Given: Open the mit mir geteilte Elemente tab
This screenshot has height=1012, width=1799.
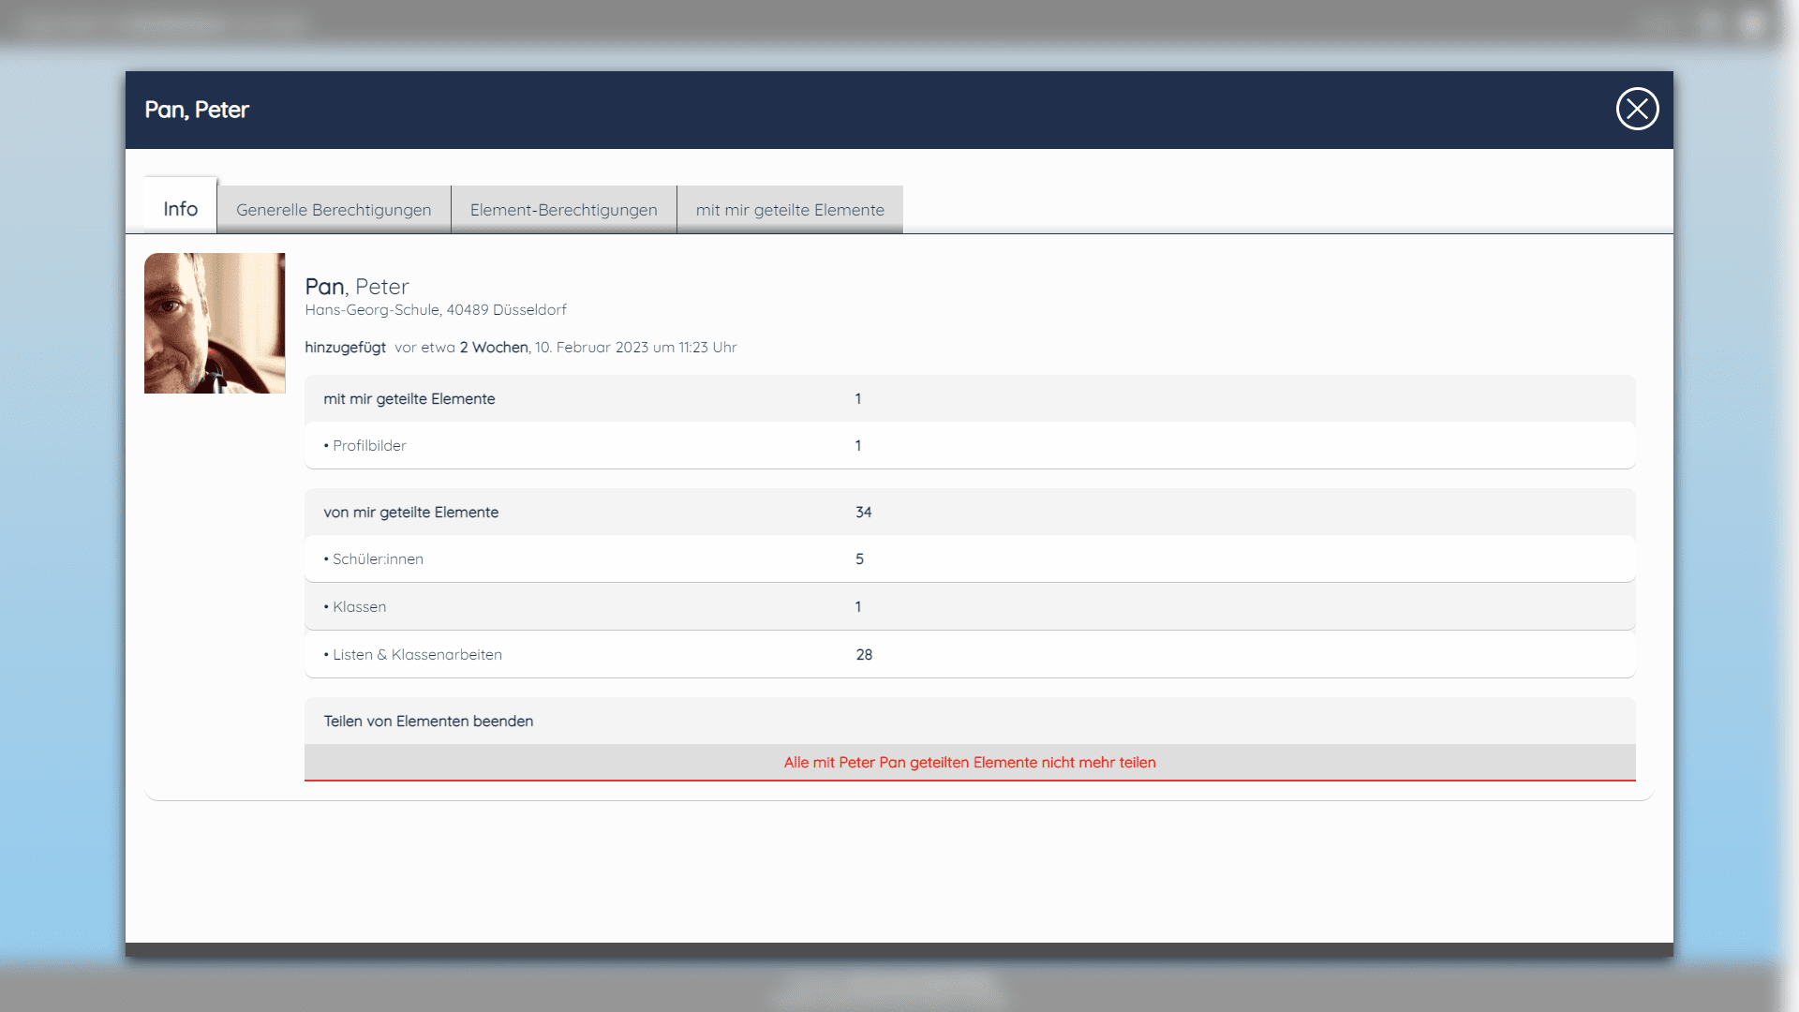Looking at the screenshot, I should click(x=790, y=210).
